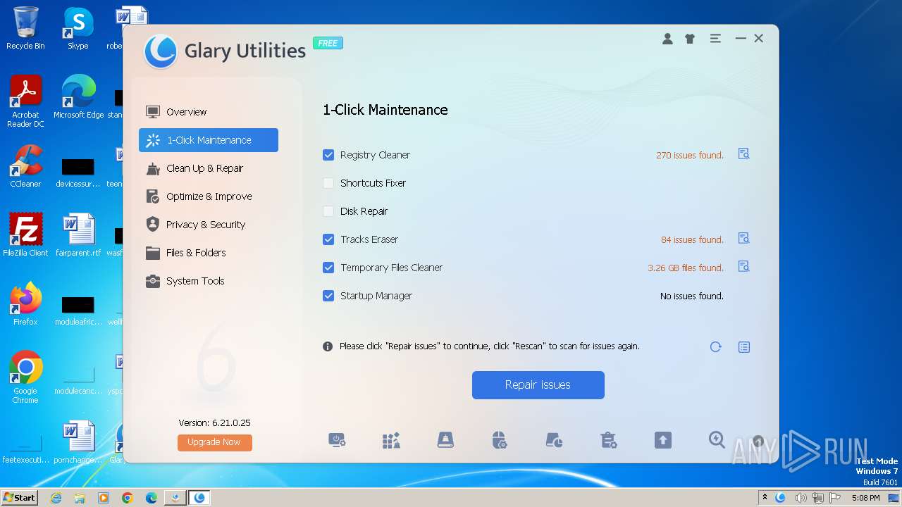Screen dimensions: 902x507
Task: Open the Quick Search magnifier-bolt icon
Action: pyautogui.click(x=717, y=440)
